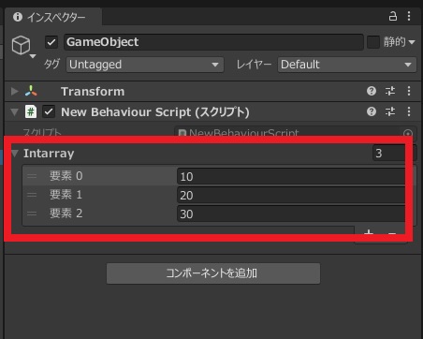The image size is (423, 339).
Task: Open the Untagged tag dropdown
Action: (145, 65)
